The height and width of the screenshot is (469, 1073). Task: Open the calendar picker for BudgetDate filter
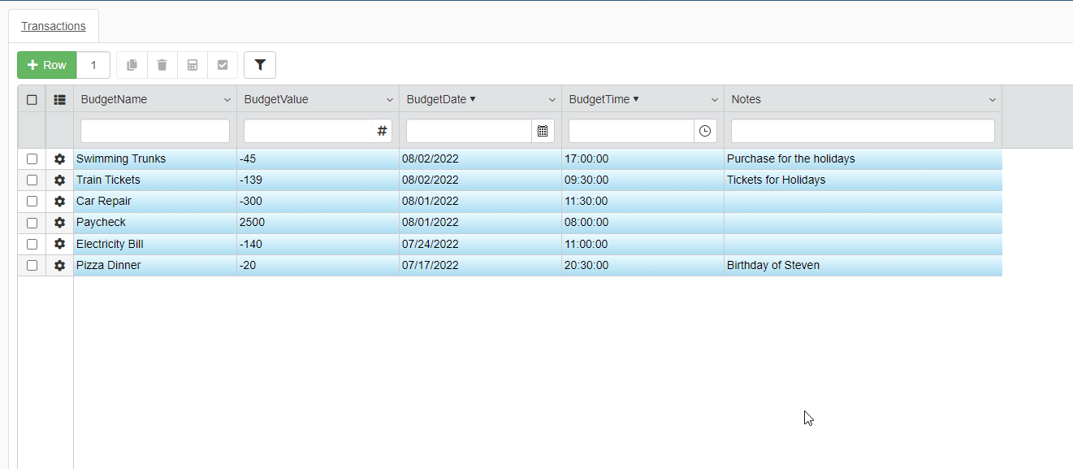pyautogui.click(x=543, y=131)
